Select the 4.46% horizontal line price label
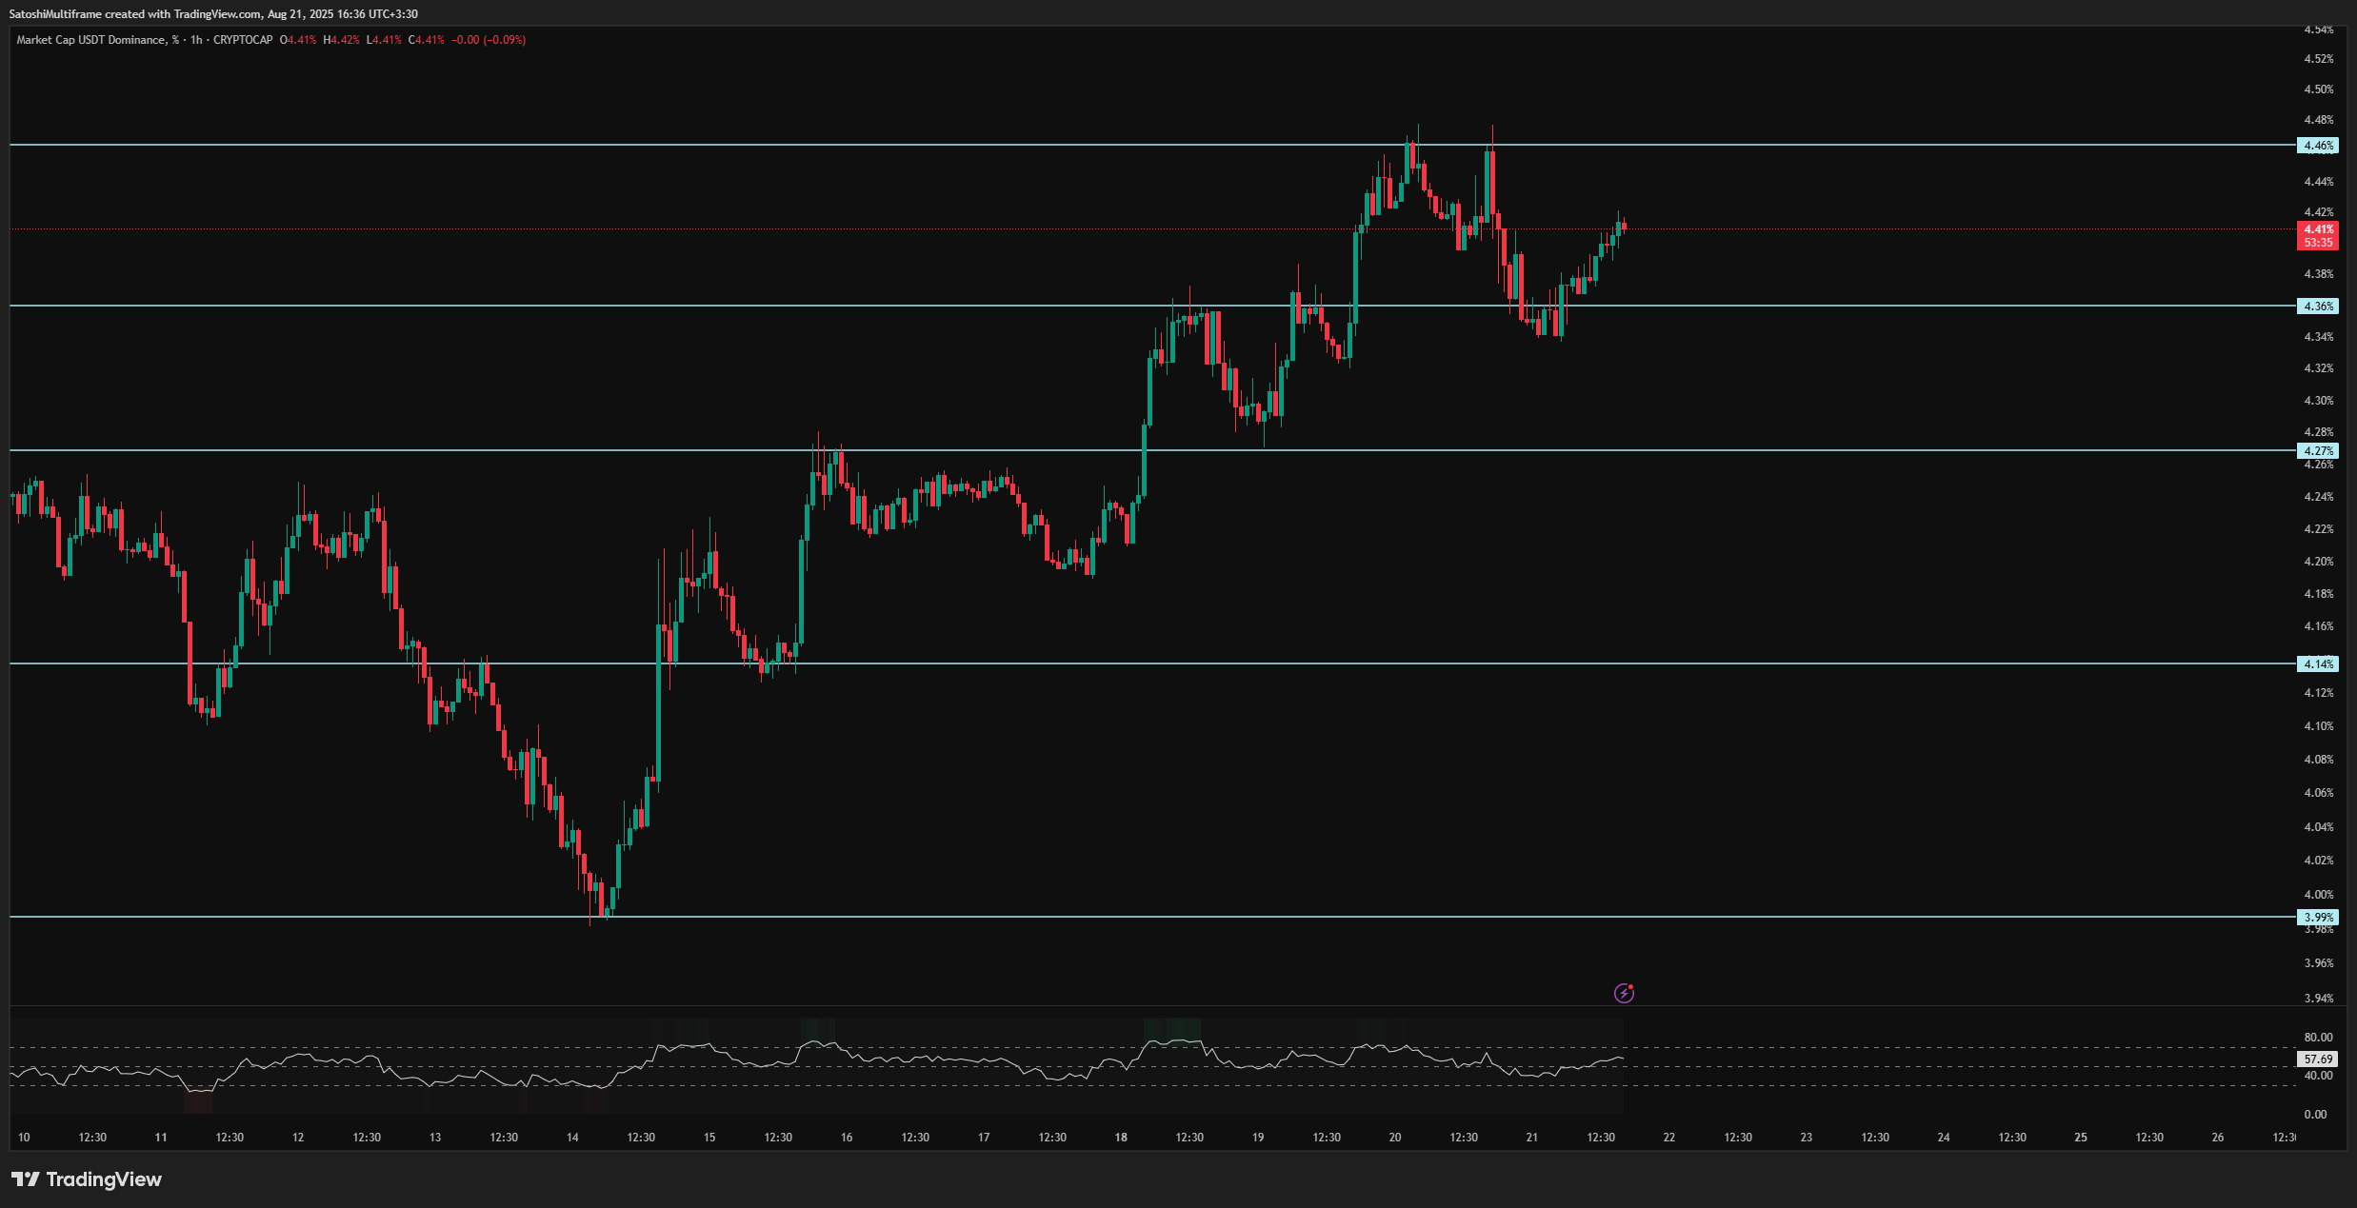 (x=2318, y=146)
